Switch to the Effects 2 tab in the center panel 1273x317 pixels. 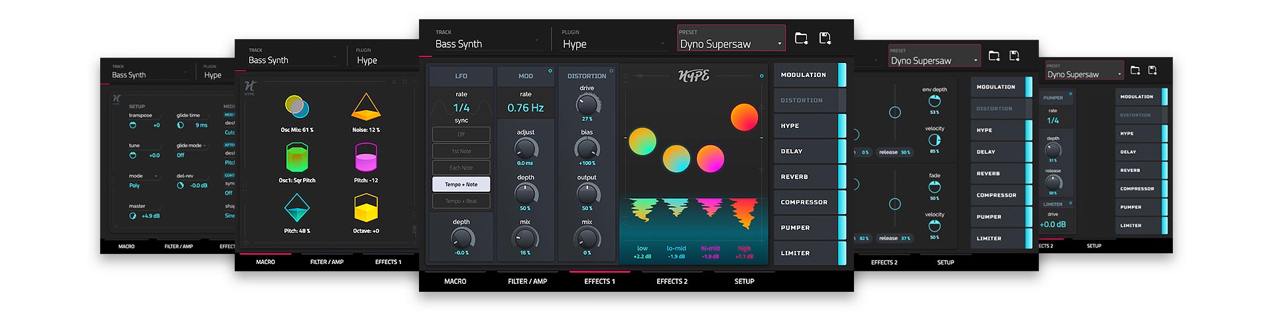[x=672, y=281]
